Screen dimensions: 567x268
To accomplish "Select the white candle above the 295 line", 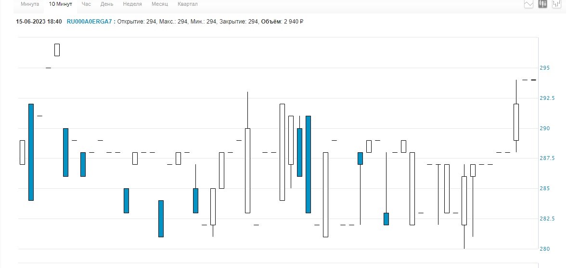I will click(57, 50).
